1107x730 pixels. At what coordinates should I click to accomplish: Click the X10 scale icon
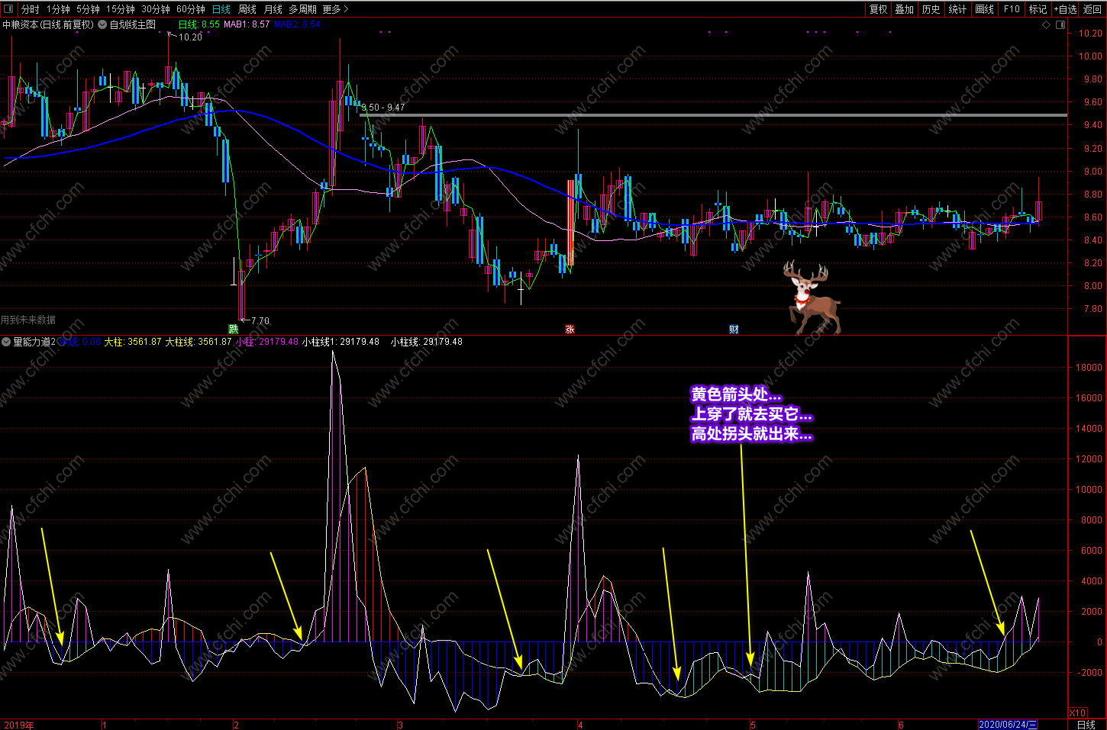1077,712
